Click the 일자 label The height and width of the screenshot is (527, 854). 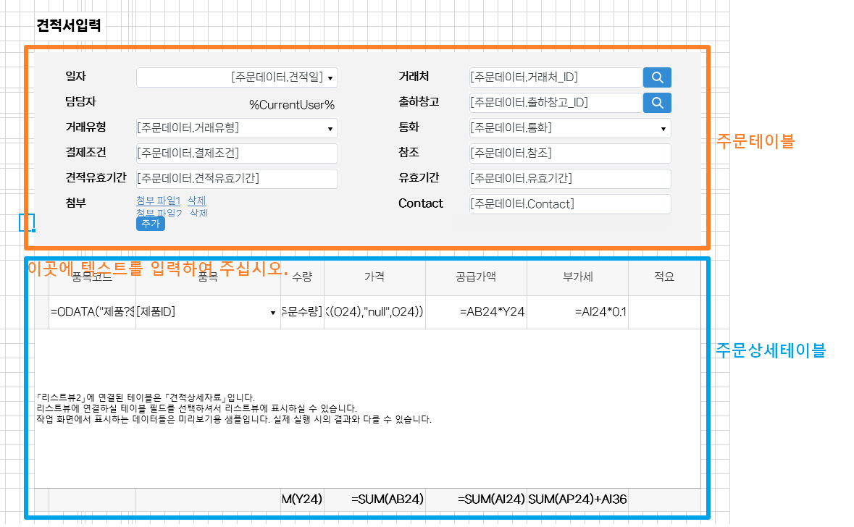(x=76, y=77)
